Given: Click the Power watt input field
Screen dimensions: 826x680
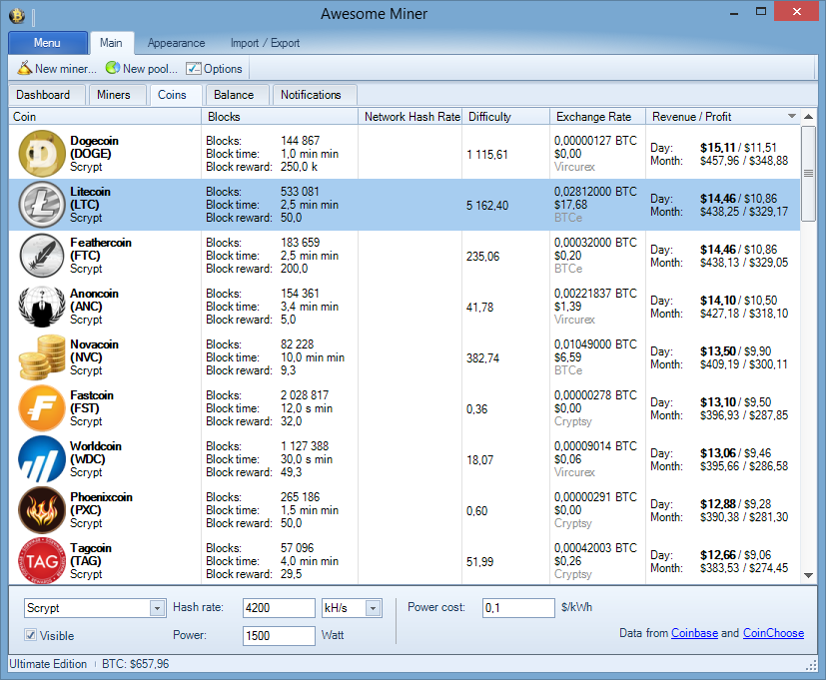Looking at the screenshot, I should 279,636.
